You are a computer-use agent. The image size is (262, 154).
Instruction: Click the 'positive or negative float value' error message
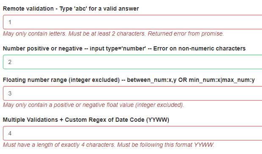(x=94, y=105)
